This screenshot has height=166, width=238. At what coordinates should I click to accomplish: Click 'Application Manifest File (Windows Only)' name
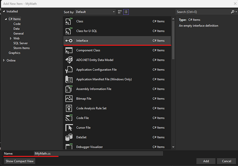pyautogui.click(x=104, y=79)
